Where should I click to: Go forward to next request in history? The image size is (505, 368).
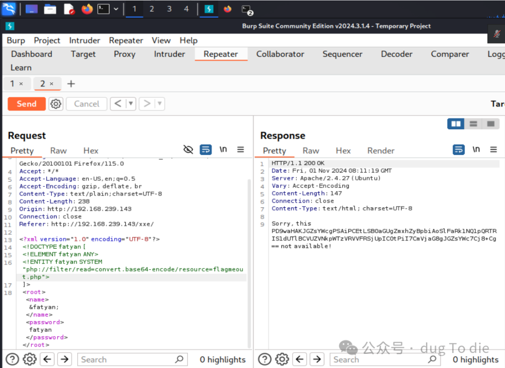[147, 104]
